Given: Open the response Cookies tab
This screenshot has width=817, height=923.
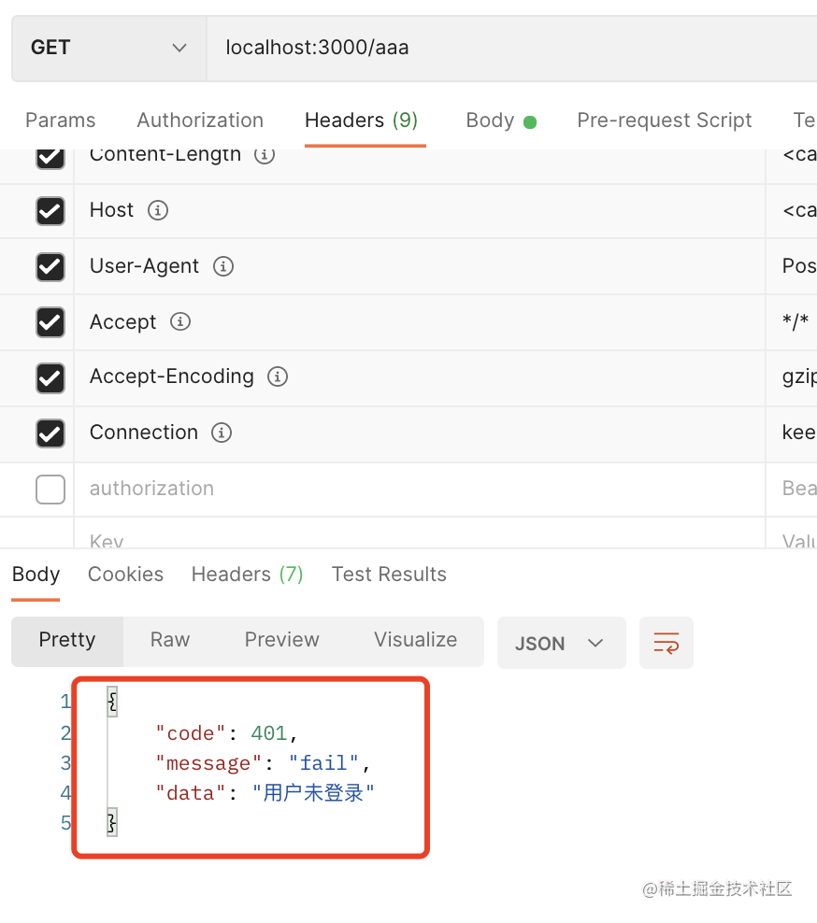Looking at the screenshot, I should (125, 575).
